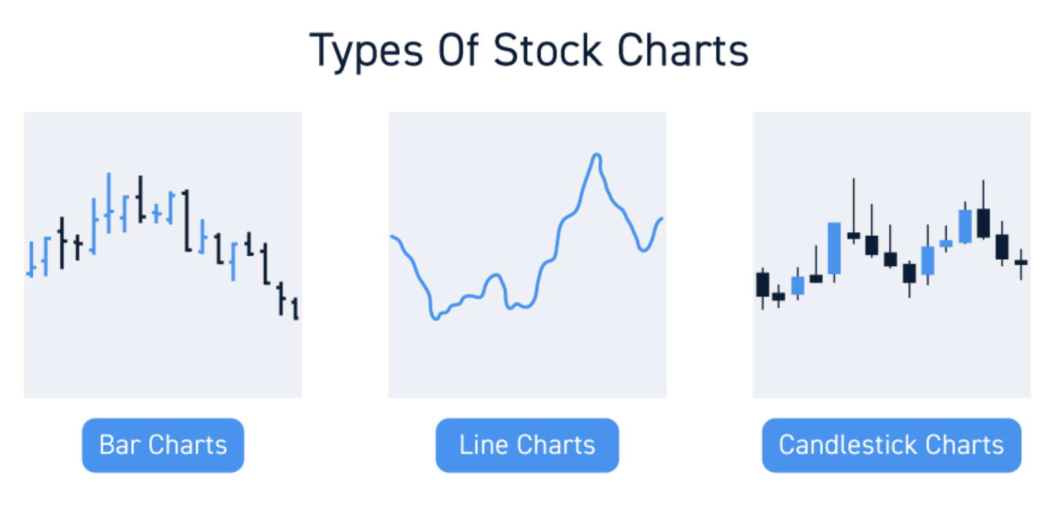
Task: Click the Bar Charts button
Action: 163,445
